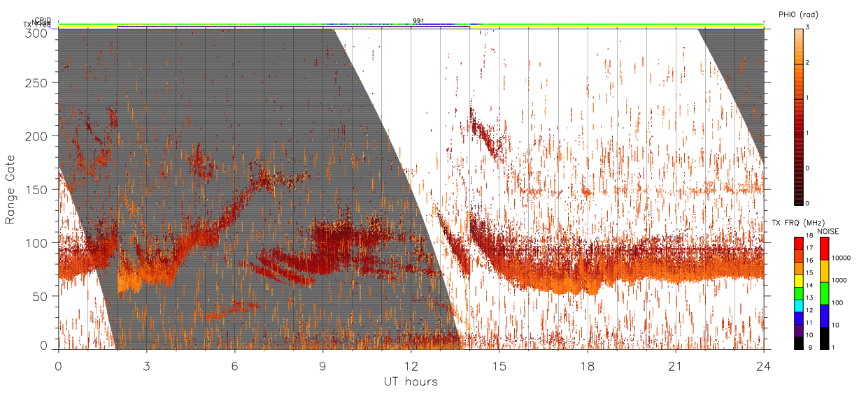The width and height of the screenshot is (859, 396).
Task: Click the PHI0 (rad) colorbar title
Action: [799, 15]
